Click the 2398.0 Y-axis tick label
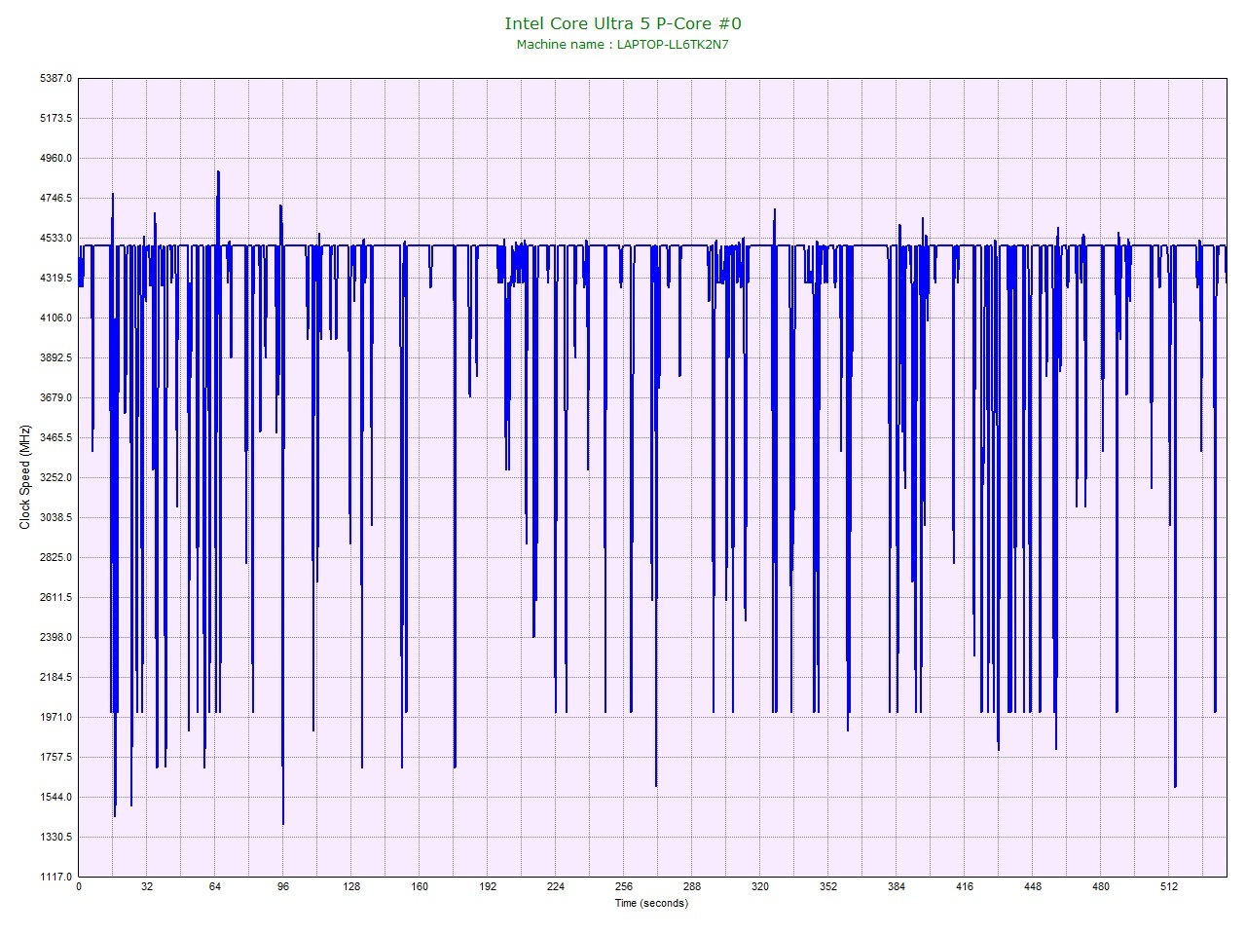Image resolution: width=1246 pixels, height=935 pixels. coord(55,637)
